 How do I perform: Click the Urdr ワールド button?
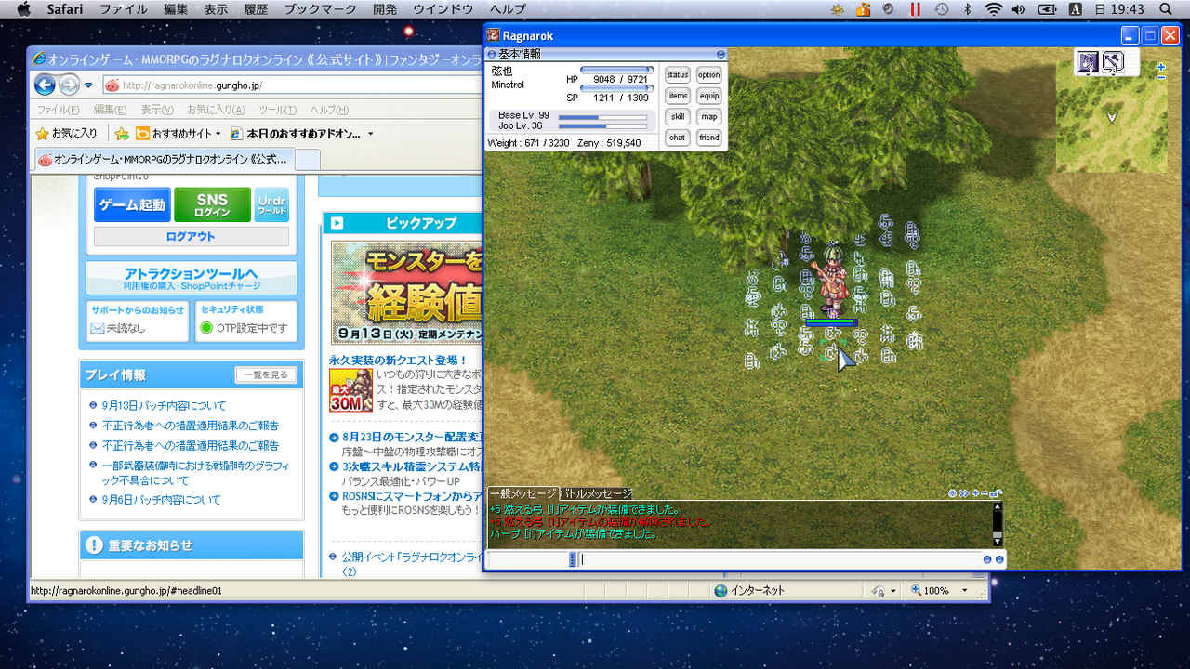pos(271,205)
